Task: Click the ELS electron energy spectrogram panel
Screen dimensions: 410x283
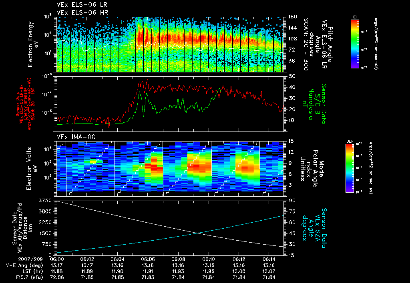Action: 170,44
